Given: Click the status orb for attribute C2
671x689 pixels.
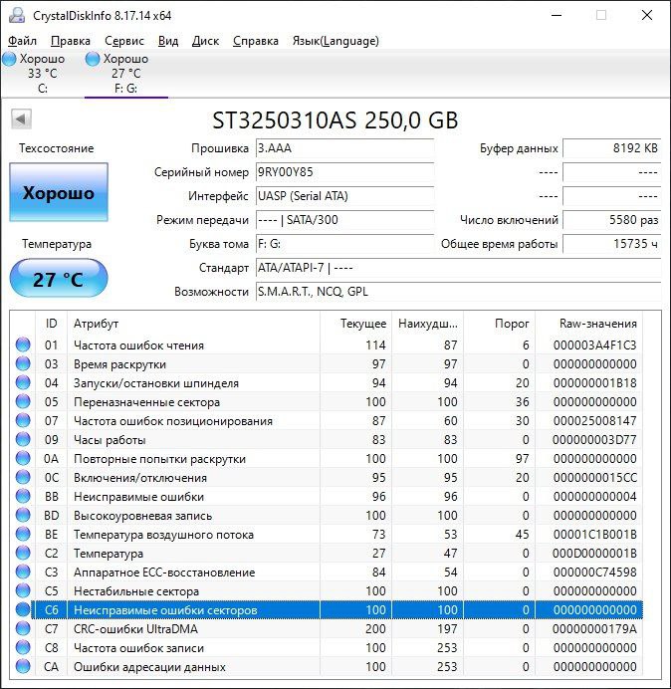Looking at the screenshot, I should pos(23,553).
